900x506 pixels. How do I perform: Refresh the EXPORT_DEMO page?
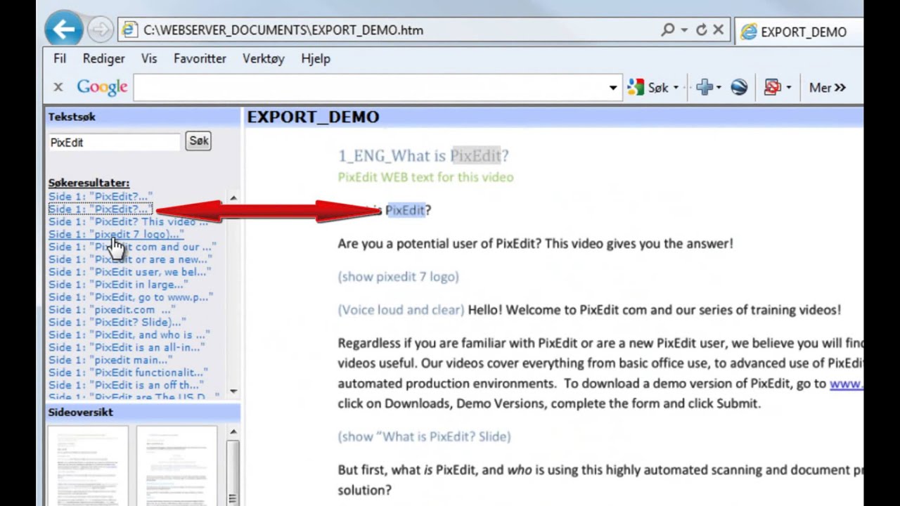pyautogui.click(x=701, y=30)
